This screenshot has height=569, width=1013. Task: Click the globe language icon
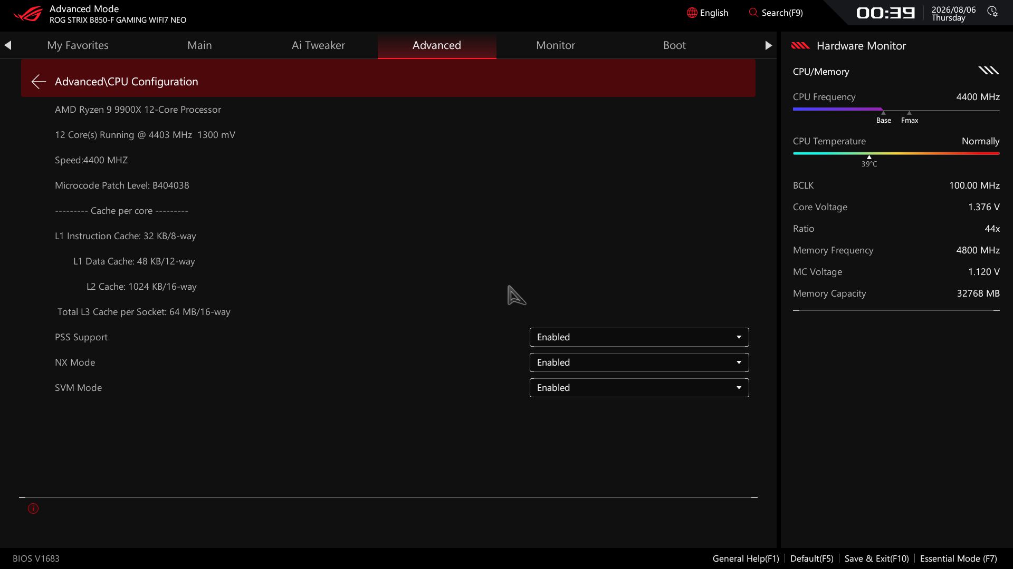coord(692,13)
